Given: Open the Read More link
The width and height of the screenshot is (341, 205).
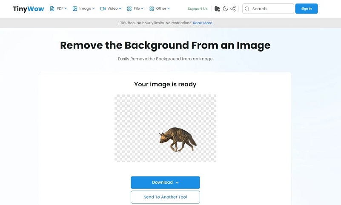Looking at the screenshot, I should 203,23.
